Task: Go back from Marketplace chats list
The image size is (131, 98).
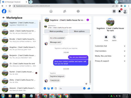Action: [x=4, y=18]
